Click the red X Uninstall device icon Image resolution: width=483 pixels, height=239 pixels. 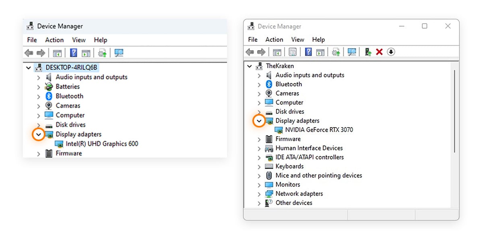click(379, 52)
